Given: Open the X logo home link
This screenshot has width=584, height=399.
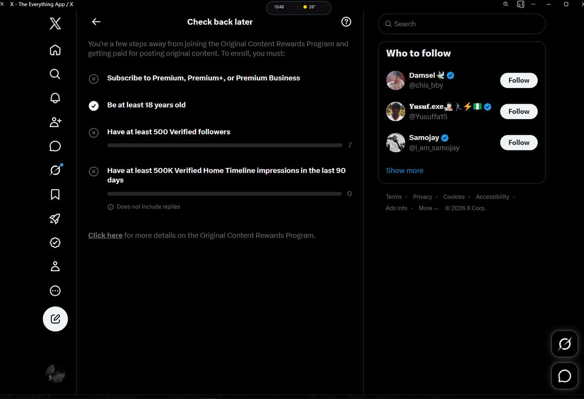Looking at the screenshot, I should 55,23.
